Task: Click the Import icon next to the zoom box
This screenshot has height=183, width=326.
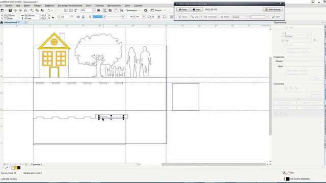Action: point(66,10)
